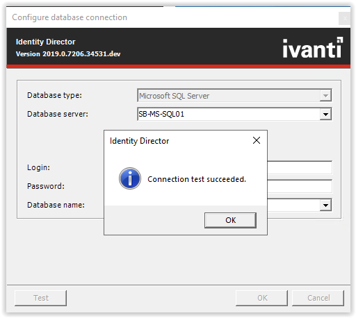
Task: Confirm the Connection test succeeded message with OK
Action: coord(230,220)
